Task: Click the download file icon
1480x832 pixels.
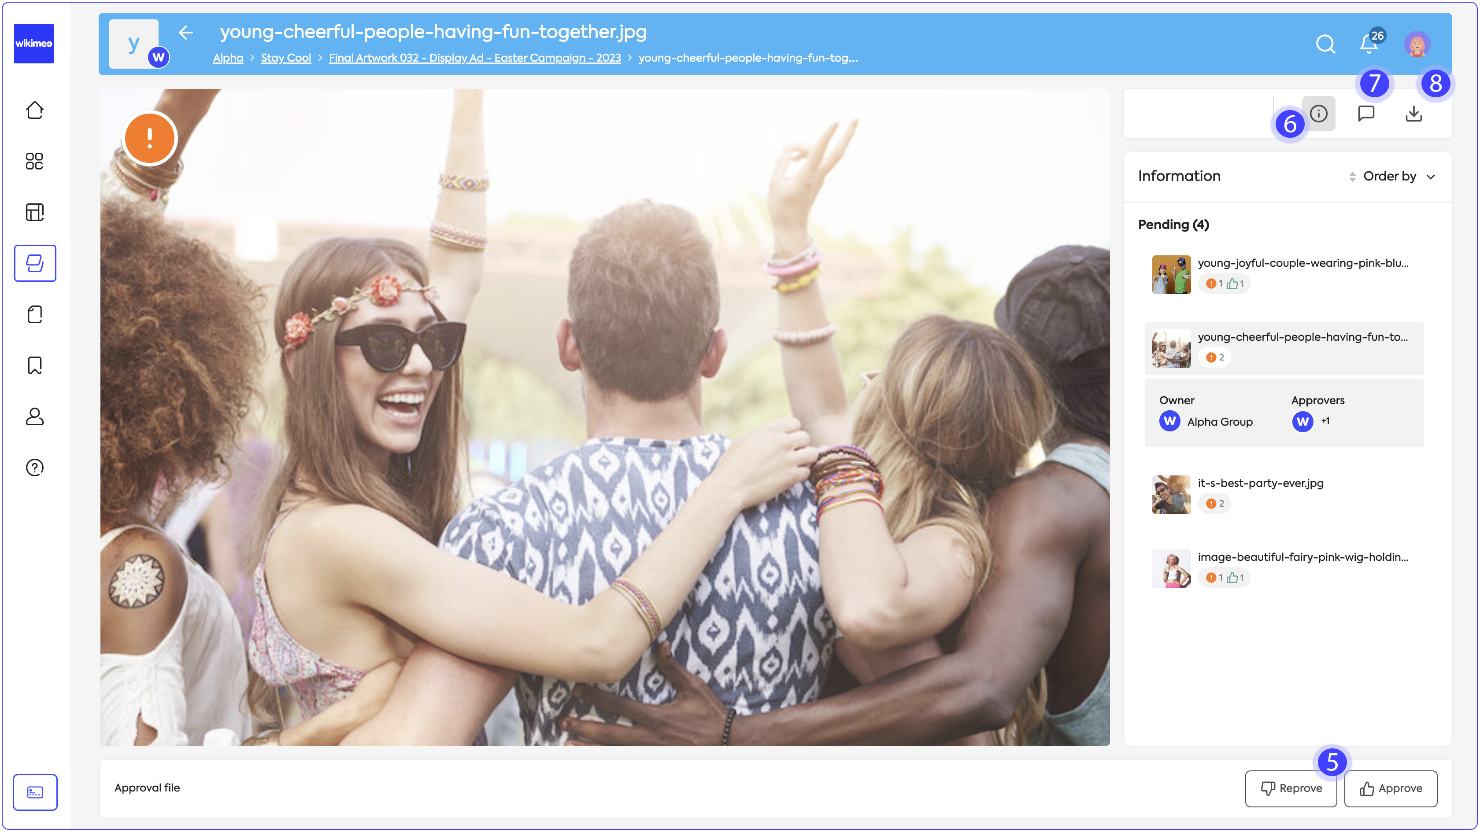Action: (1413, 113)
